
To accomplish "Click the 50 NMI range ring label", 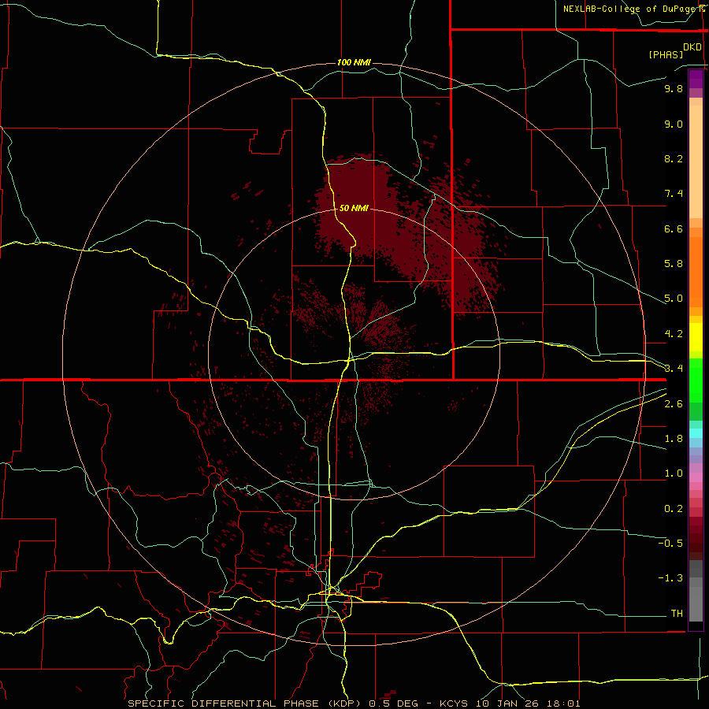I will pos(354,208).
